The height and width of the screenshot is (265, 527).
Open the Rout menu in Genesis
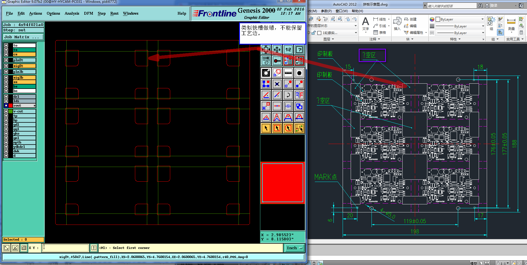point(114,13)
